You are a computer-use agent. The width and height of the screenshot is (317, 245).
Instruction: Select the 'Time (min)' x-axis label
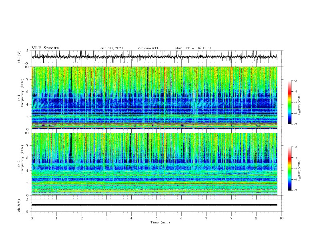160,222
